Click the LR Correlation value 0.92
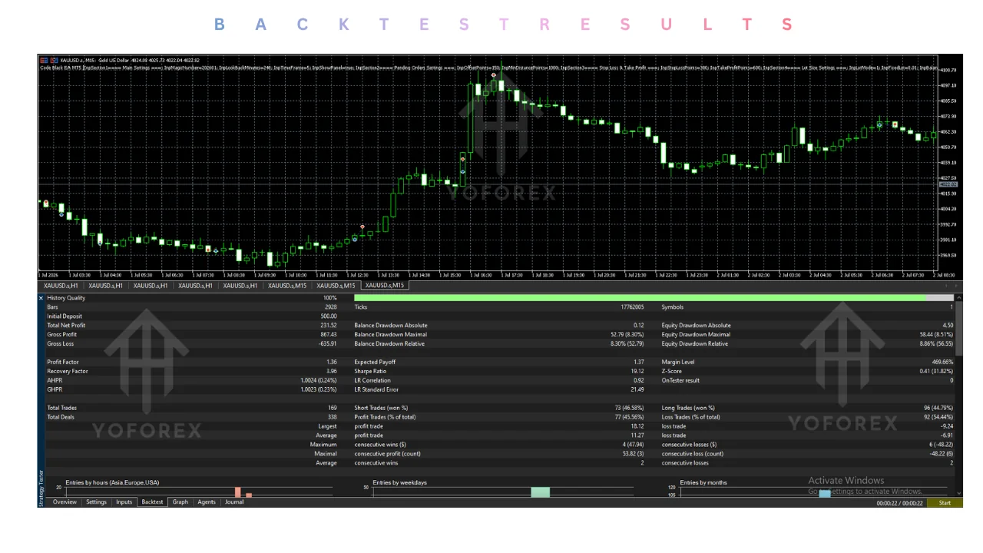 pos(639,380)
